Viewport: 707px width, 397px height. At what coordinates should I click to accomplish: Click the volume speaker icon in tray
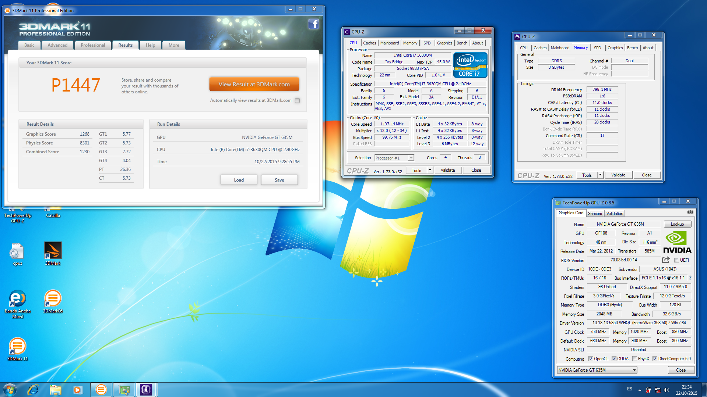[666, 390]
